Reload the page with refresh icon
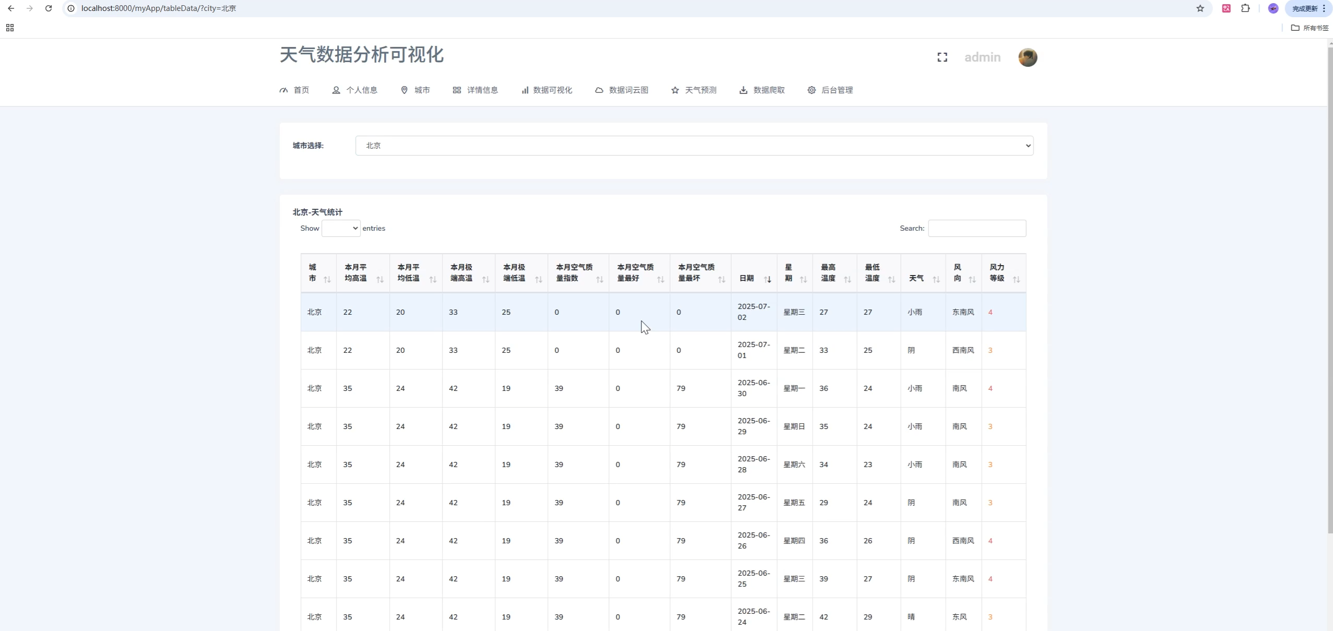Viewport: 1333px width, 631px height. tap(49, 8)
